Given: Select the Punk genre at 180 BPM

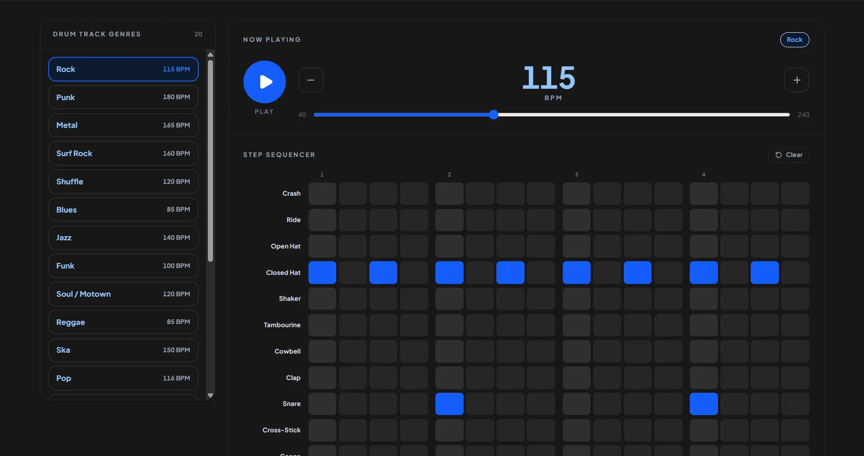Looking at the screenshot, I should [x=123, y=97].
